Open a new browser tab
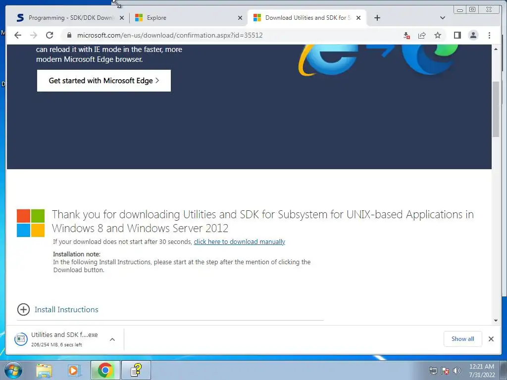 (377, 18)
